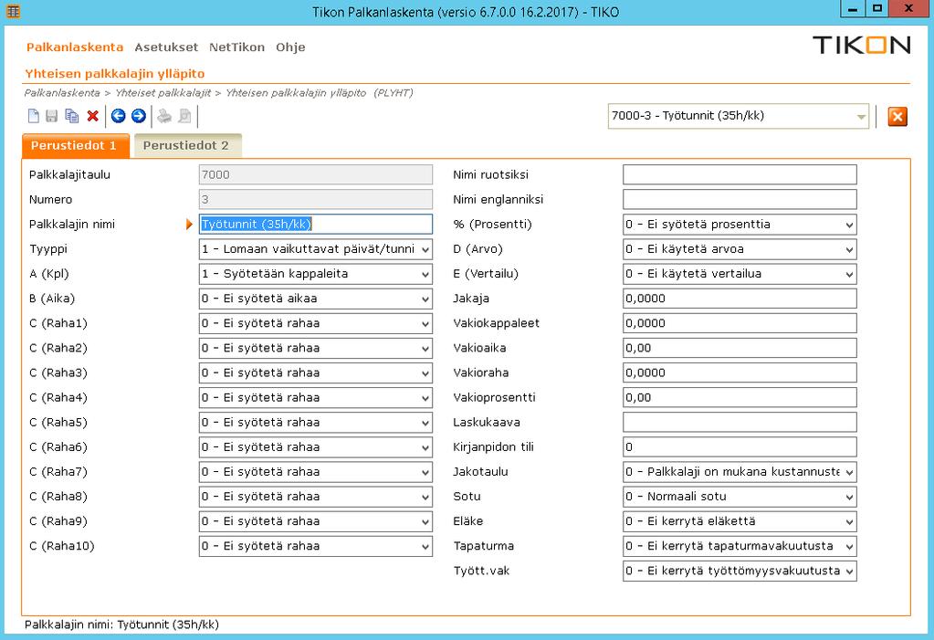Click the Vakiokappaleet input field
This screenshot has height=640, width=934.
point(740,323)
